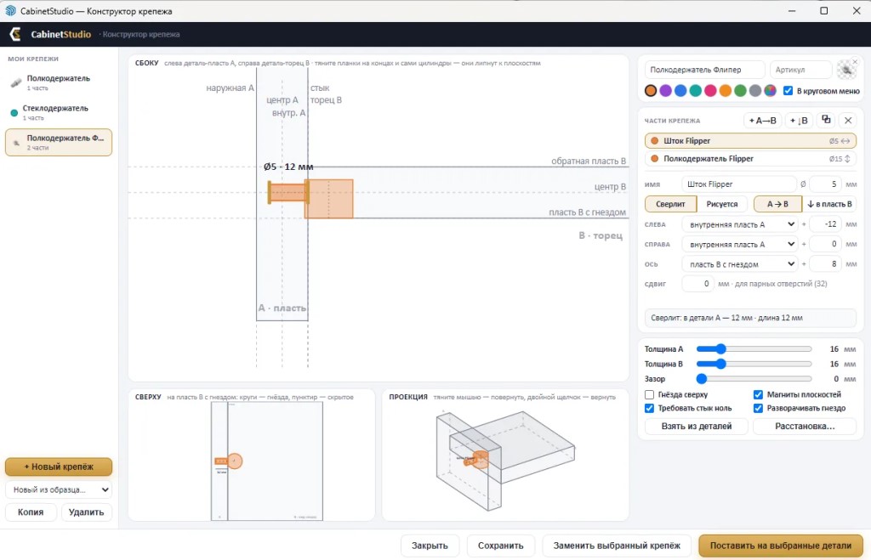This screenshot has width=871, height=560.
Task: Click the 'Удалить' button
Action: click(86, 512)
